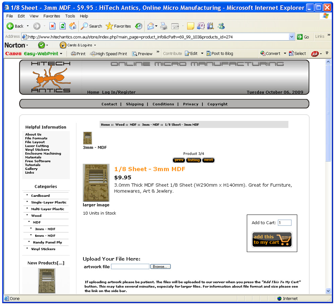Click the artwork file text field
The image size is (335, 306).
(x=130, y=266)
